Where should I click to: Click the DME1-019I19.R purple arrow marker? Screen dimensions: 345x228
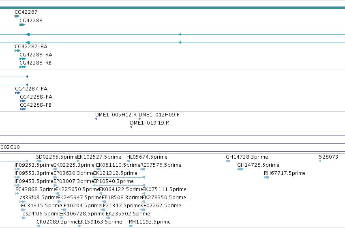point(131,127)
